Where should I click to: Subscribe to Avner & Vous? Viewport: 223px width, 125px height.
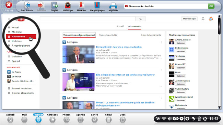coord(180,43)
